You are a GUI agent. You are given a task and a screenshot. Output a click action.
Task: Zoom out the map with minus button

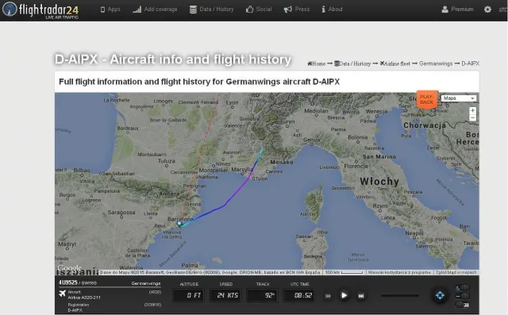click(x=473, y=118)
